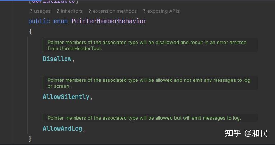Click the greyed trailing comma after AllowAndLog
275x145 pixels.
(x=84, y=129)
